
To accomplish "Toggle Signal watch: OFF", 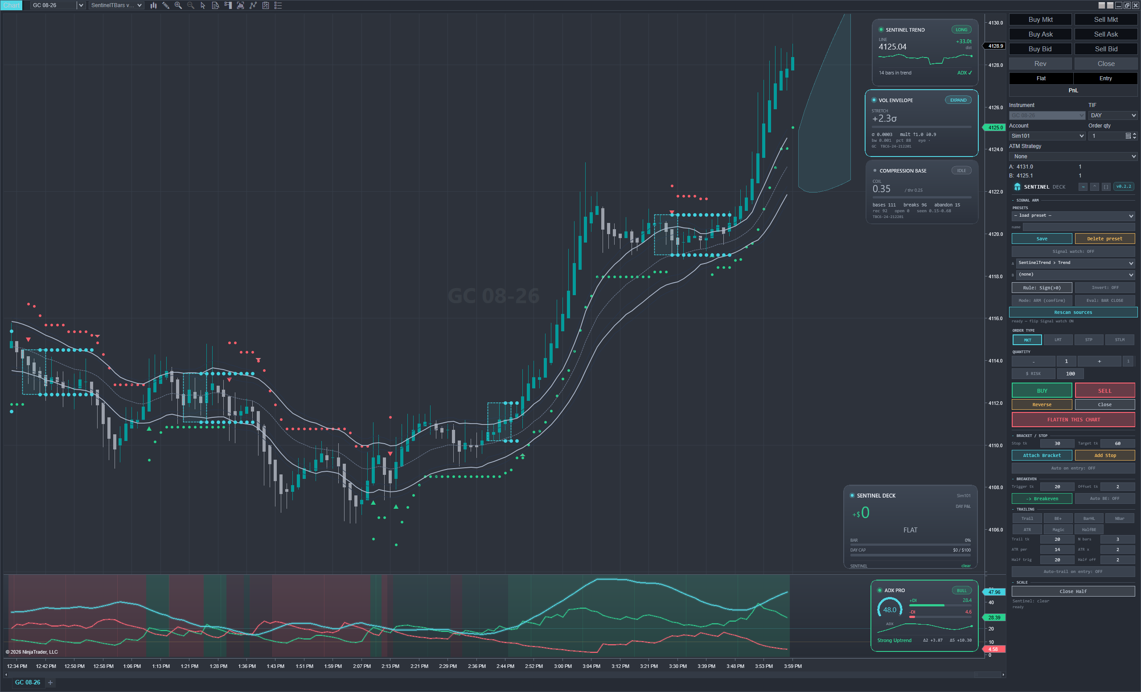I will click(x=1073, y=251).
